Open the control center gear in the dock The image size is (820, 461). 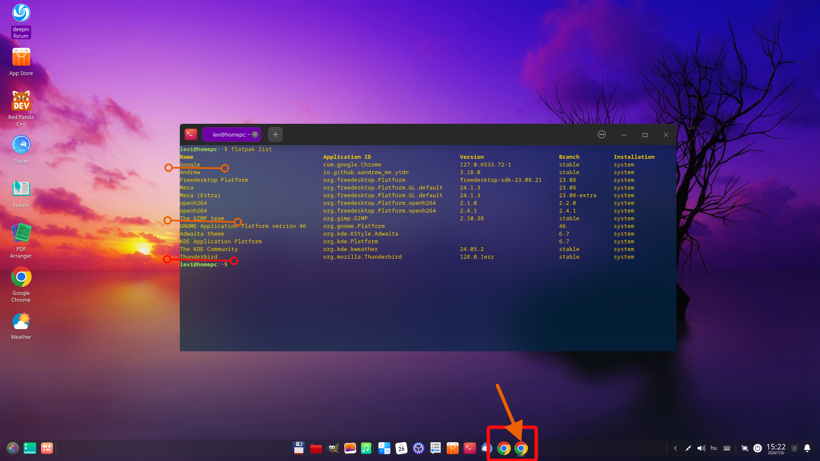click(x=419, y=448)
